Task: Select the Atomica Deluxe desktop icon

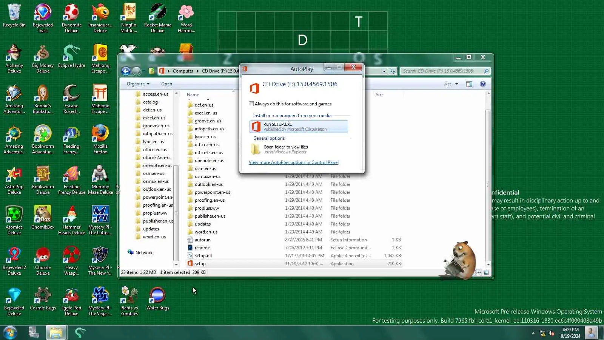Action: pos(14,220)
